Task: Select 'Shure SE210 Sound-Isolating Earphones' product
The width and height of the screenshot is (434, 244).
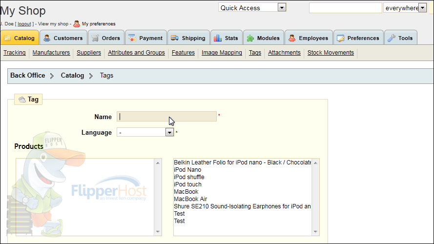Action: click(242, 206)
